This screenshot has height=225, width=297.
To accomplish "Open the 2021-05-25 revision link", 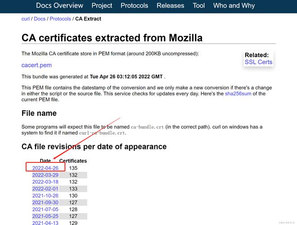I will (x=45, y=216).
